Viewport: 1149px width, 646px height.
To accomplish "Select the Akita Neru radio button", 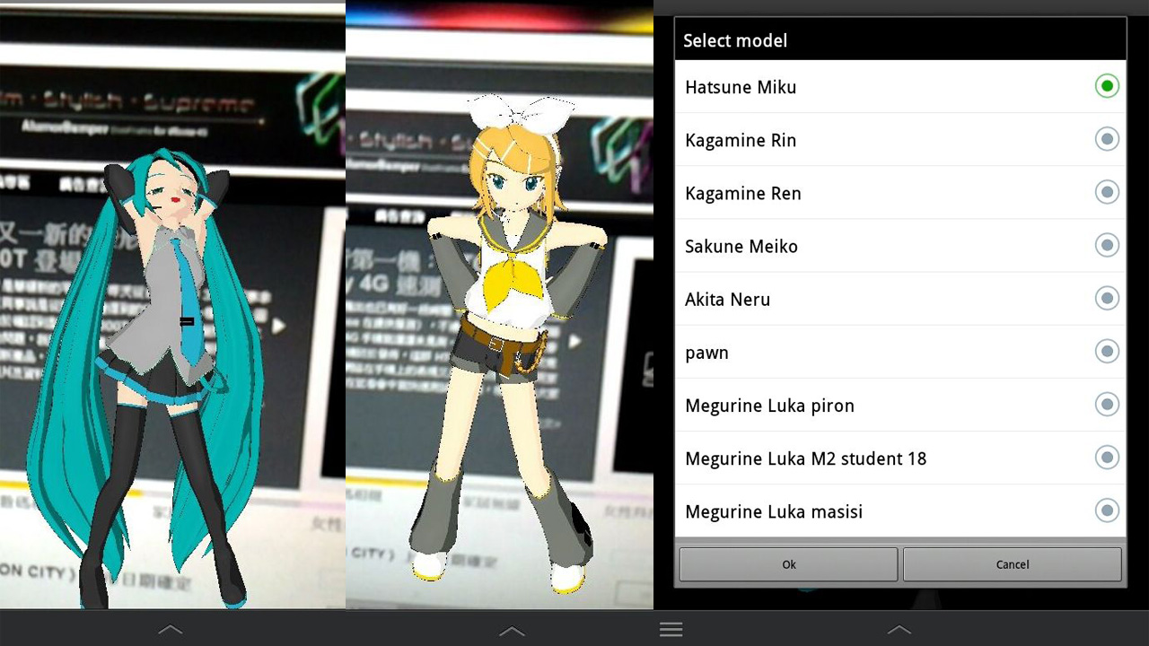I will click(x=1107, y=298).
